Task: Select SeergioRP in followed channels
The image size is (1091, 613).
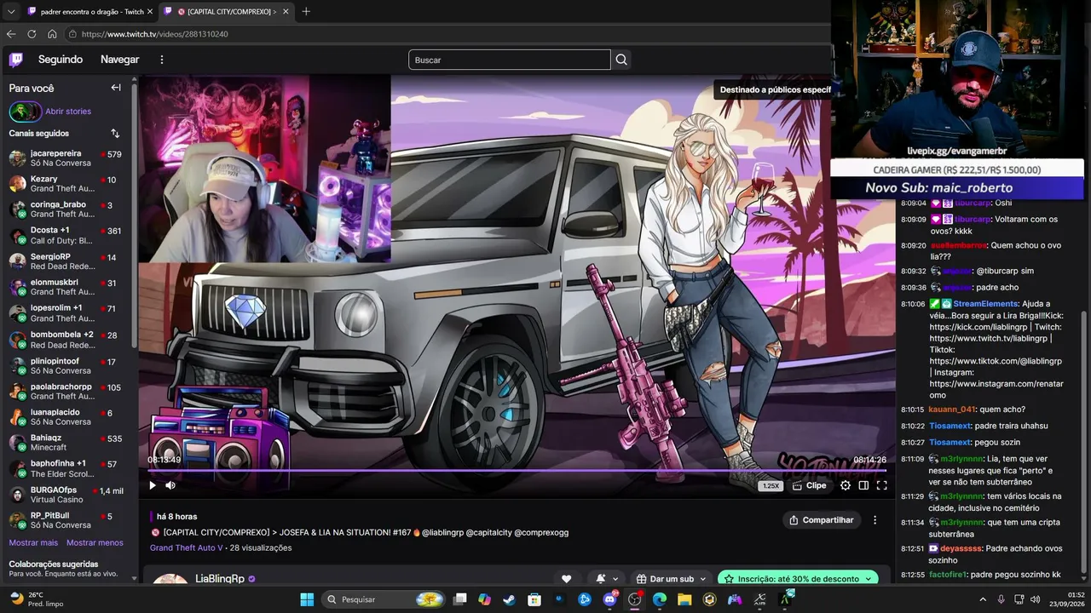Action: pos(66,261)
